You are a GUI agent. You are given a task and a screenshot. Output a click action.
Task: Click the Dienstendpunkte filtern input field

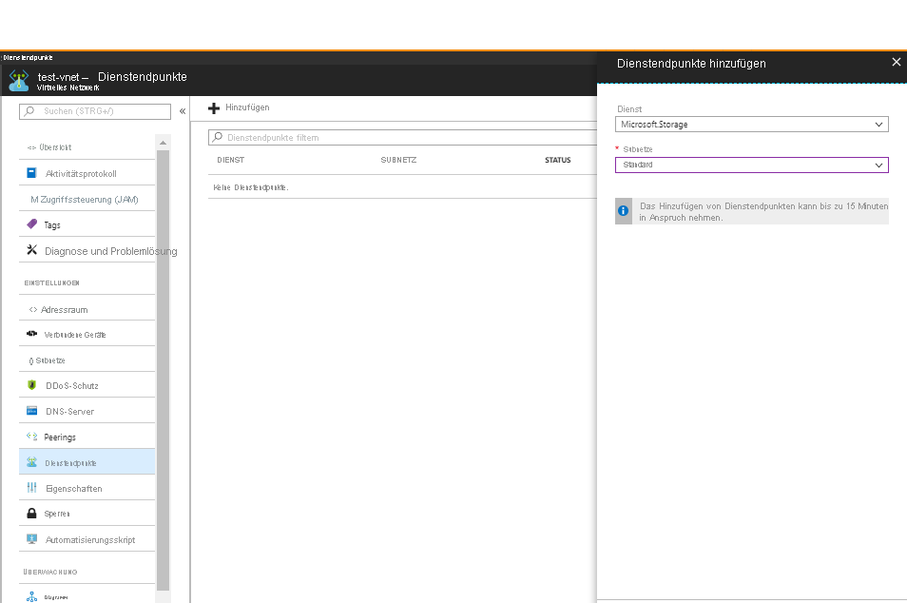[x=399, y=138]
